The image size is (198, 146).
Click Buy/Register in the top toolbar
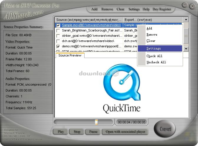(x=161, y=9)
